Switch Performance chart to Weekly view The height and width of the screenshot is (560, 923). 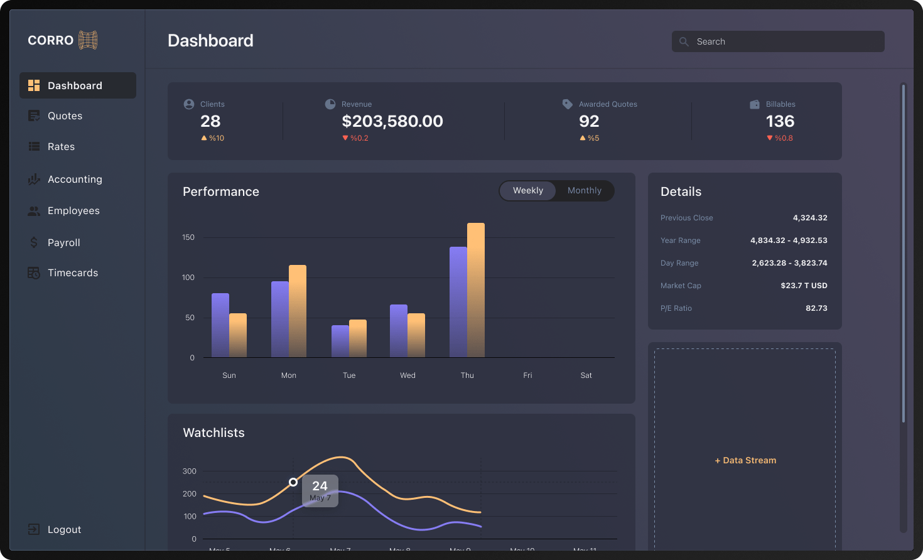pyautogui.click(x=528, y=191)
